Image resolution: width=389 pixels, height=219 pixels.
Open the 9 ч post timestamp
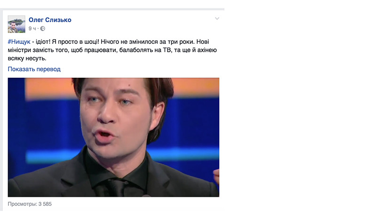[32, 29]
